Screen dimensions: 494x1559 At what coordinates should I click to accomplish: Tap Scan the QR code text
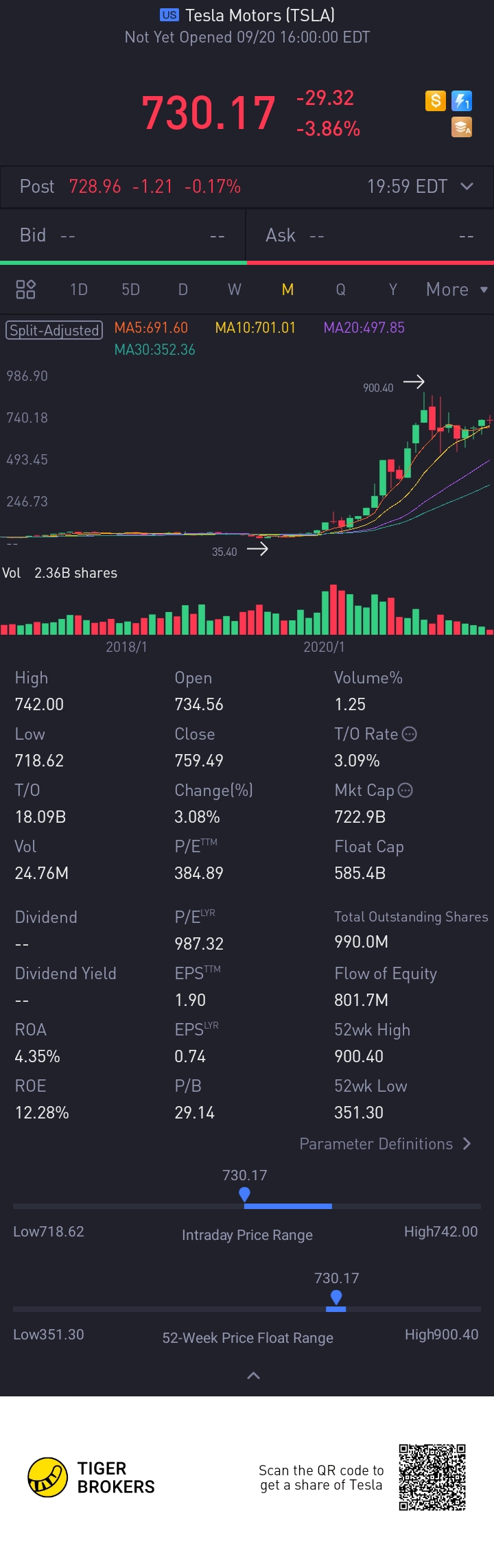[x=321, y=1477]
